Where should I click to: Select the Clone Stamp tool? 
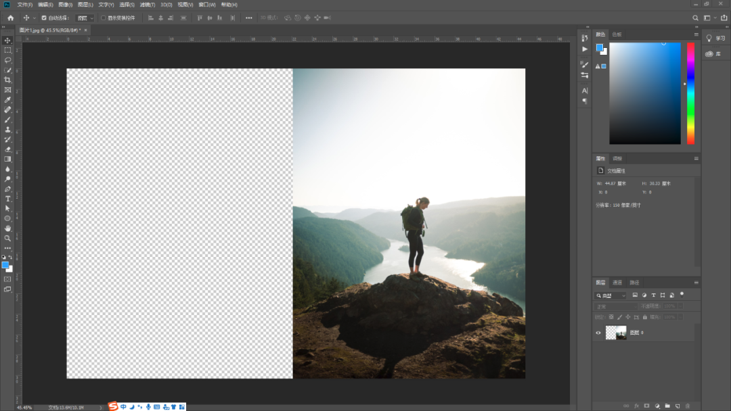(x=7, y=129)
